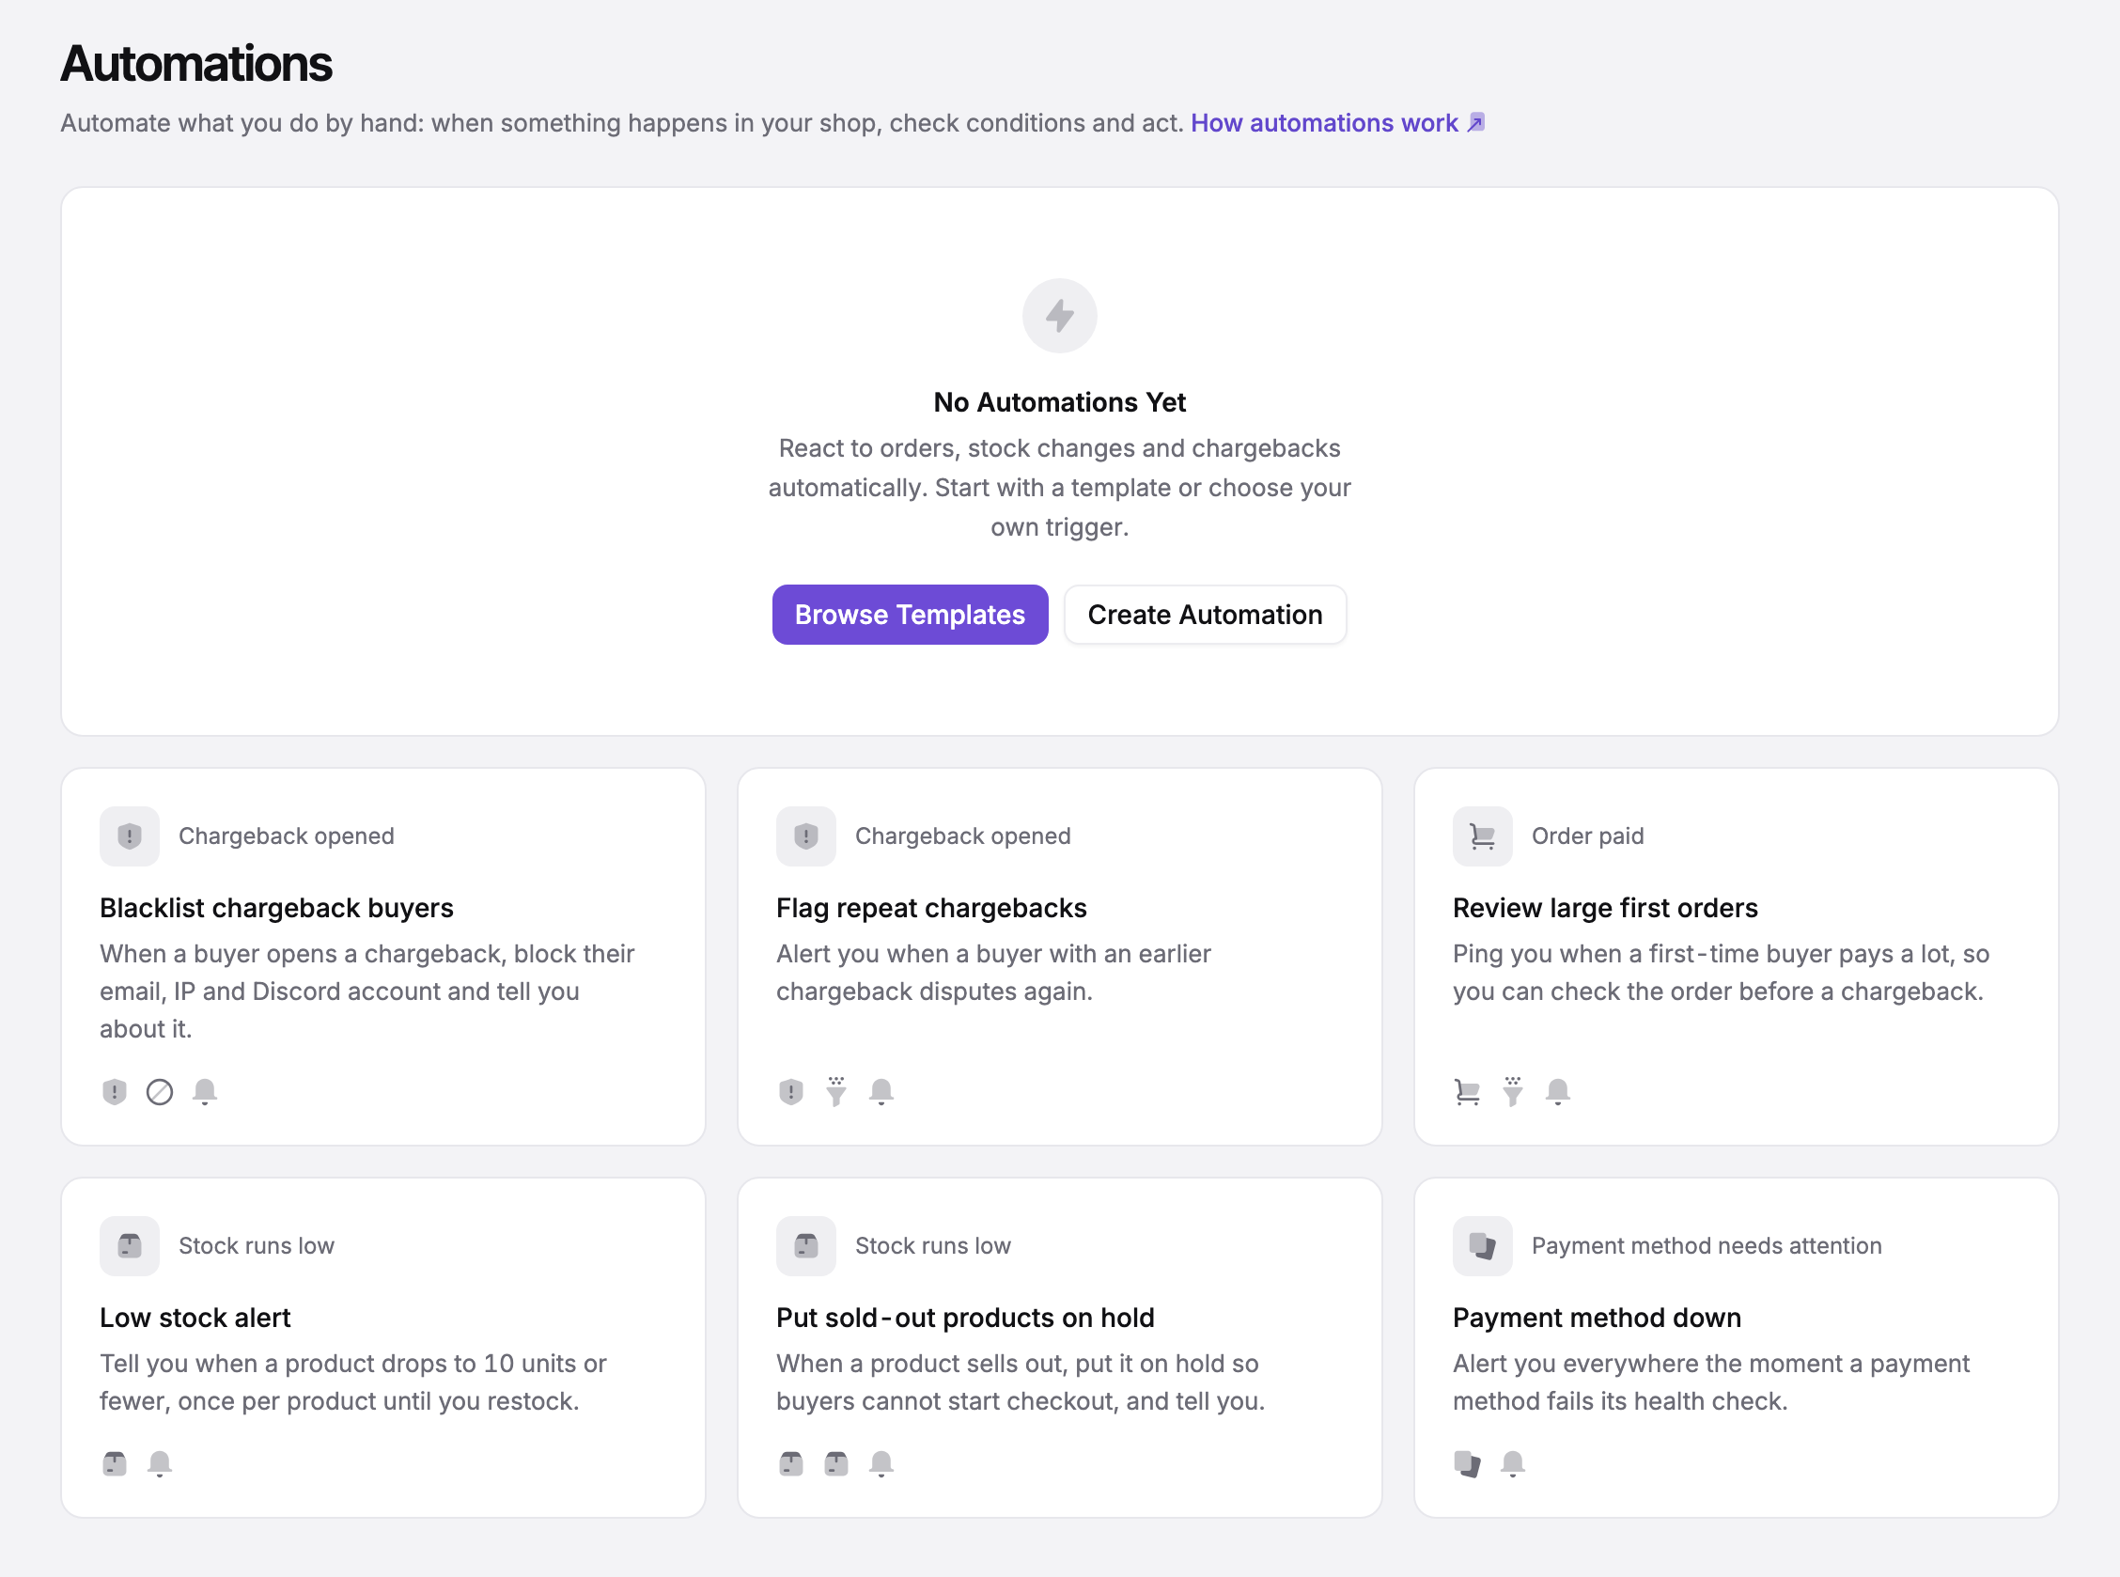This screenshot has width=2120, height=1577.
Task: Click the Stock runs low label in Low stock alert card
Action: [257, 1246]
